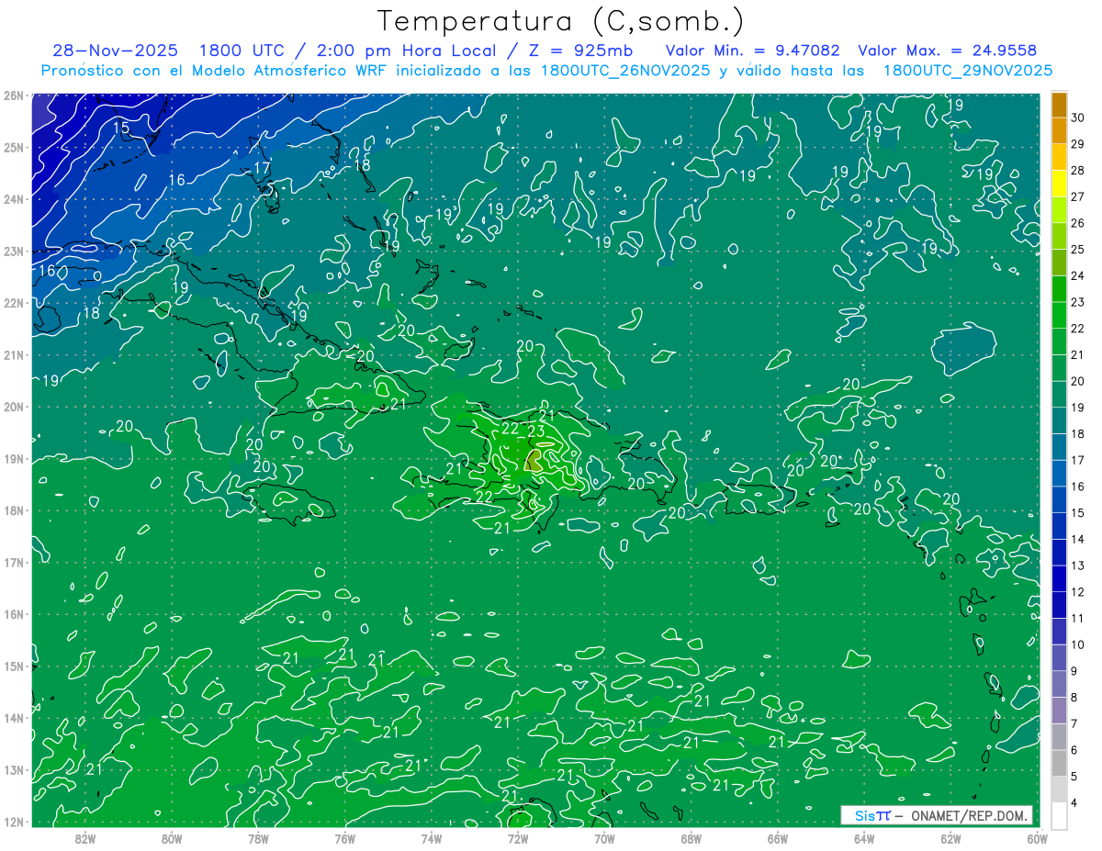This screenshot has height=851, width=1102.
Task: Click the color bar tick label "24"
Action: (x=1078, y=275)
